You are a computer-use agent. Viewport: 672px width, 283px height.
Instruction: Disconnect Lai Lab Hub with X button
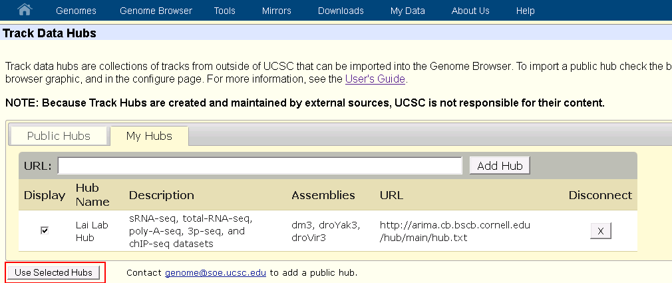coord(600,230)
